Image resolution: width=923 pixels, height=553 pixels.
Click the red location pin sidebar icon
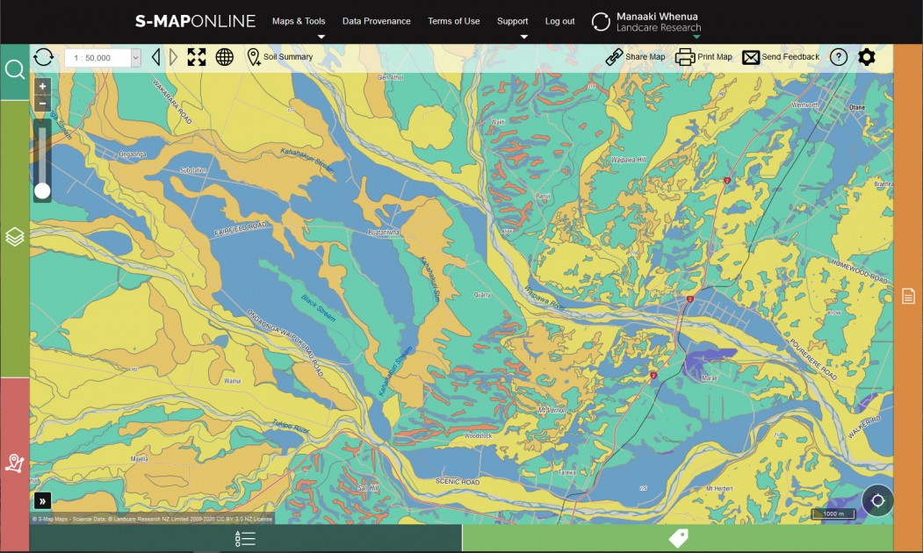14,464
